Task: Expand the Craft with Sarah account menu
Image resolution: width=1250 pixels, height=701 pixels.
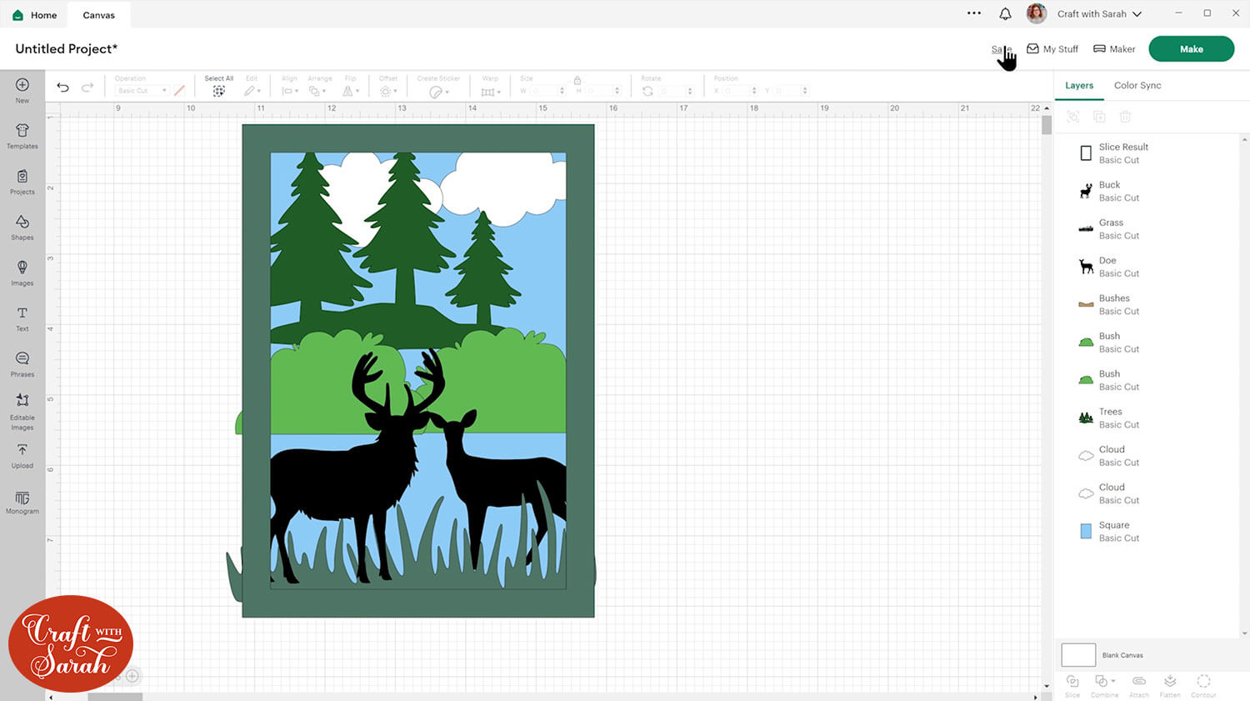Action: coord(1098,14)
